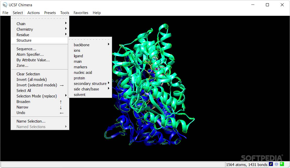
Task: Select markers in Structure submenu
Action: click(90, 67)
